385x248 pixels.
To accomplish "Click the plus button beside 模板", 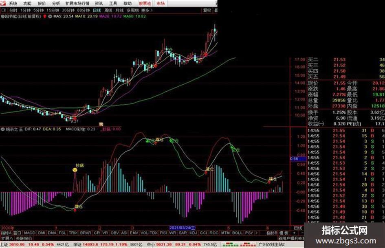I will (295, 233).
